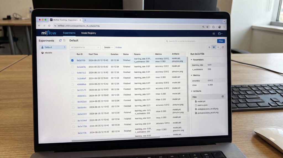Click the magnifier icon in the search field
Screen dimensions: 283x158
tap(167, 41)
